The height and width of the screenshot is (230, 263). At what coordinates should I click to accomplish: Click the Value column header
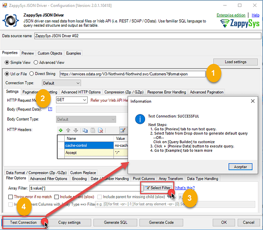pos(120,138)
